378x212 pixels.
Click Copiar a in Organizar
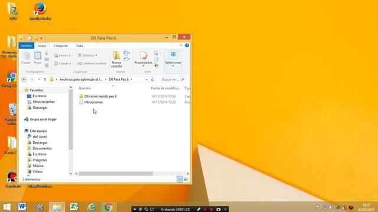pos(63,64)
